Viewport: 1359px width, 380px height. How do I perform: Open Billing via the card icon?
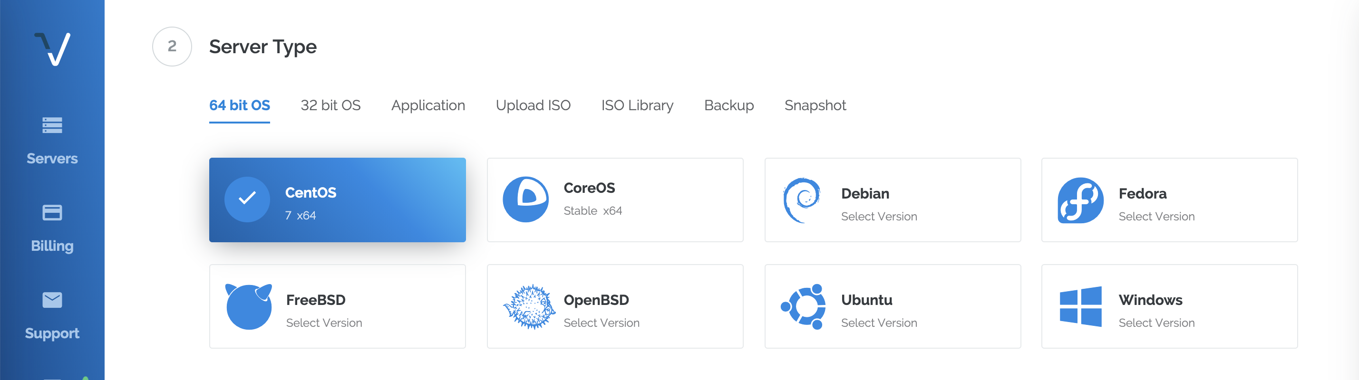pyautogui.click(x=52, y=212)
